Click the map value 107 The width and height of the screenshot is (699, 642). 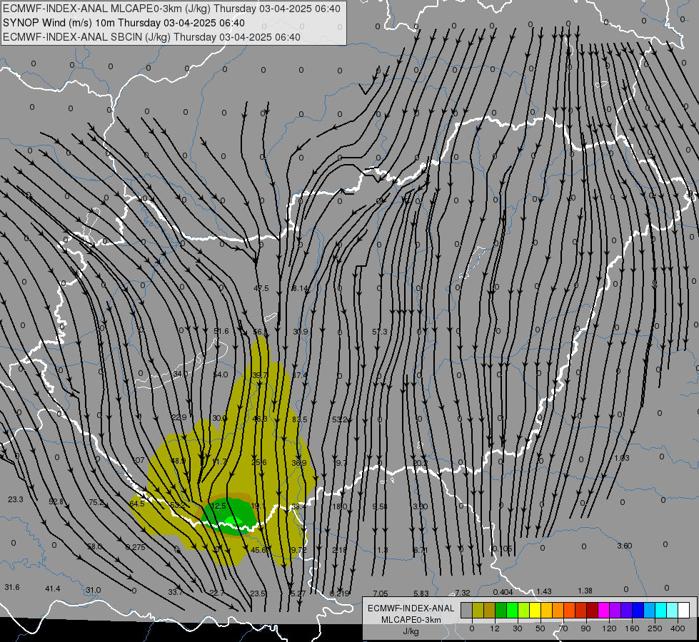tap(139, 460)
